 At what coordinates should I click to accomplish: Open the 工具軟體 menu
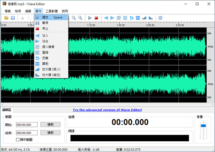(52, 11)
